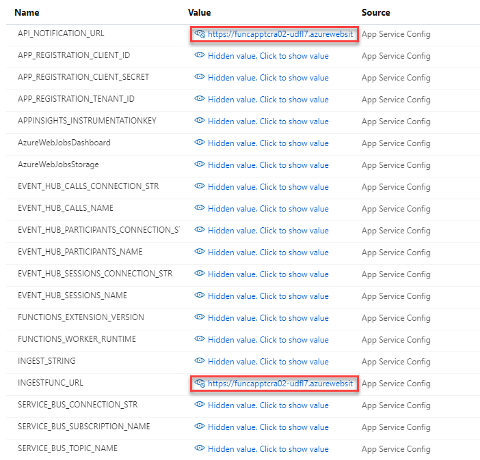Click hidden value link for APP_REGISTRATION_CLIENT_ID

tap(268, 56)
